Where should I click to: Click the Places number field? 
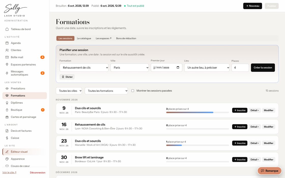(x=240, y=68)
